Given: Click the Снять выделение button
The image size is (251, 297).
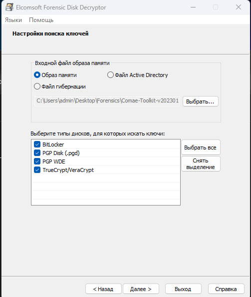Looking at the screenshot, I should (x=201, y=164).
